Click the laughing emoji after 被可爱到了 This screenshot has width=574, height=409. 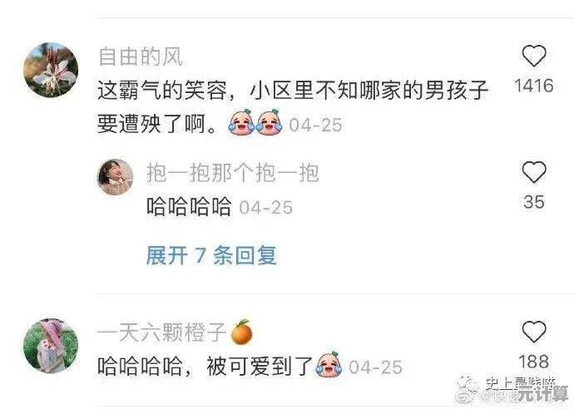point(329,364)
